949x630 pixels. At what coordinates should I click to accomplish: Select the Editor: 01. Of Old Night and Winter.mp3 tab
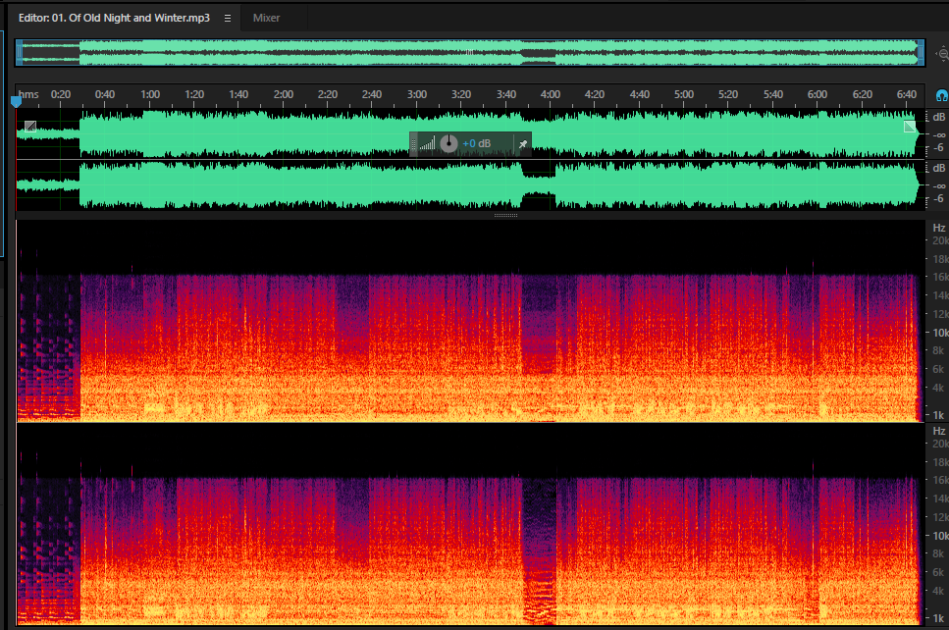coord(114,18)
